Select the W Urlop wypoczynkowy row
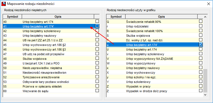The image size is (213, 103). click(x=155, y=63)
